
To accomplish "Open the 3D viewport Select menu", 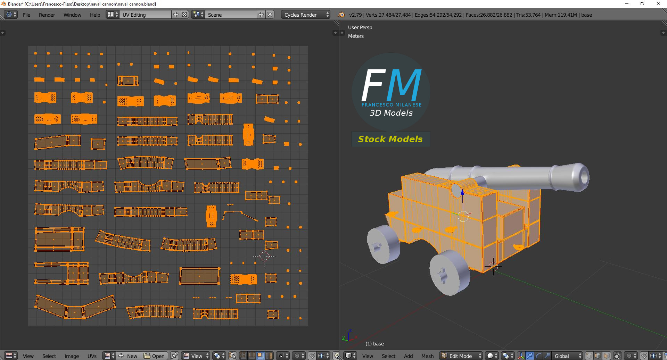I will [388, 356].
